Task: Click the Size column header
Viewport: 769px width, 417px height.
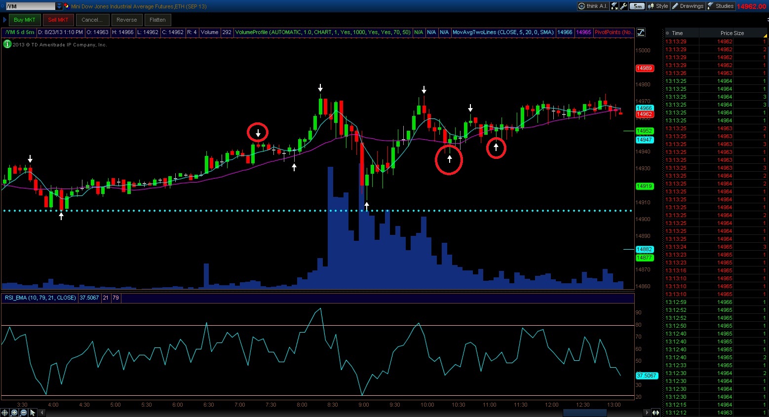Action: pos(739,33)
